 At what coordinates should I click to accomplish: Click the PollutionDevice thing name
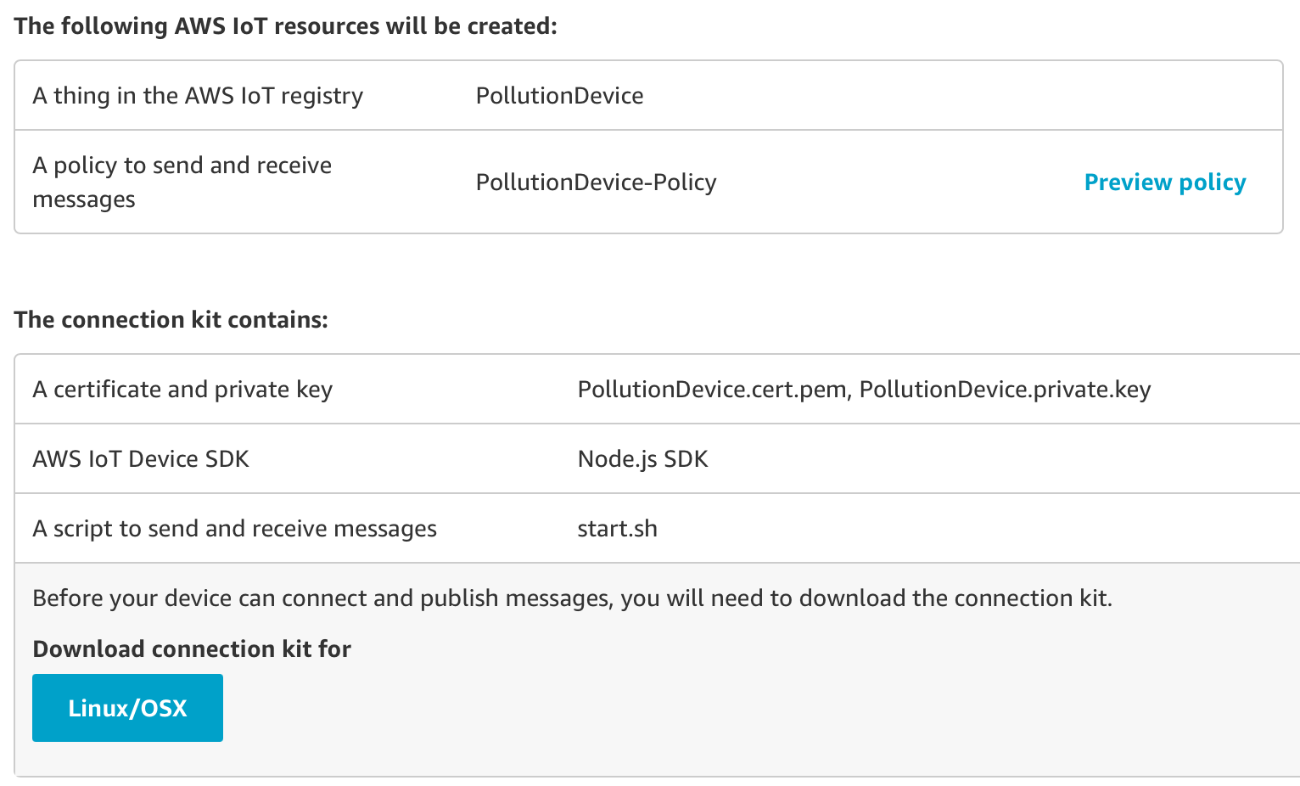tap(559, 96)
